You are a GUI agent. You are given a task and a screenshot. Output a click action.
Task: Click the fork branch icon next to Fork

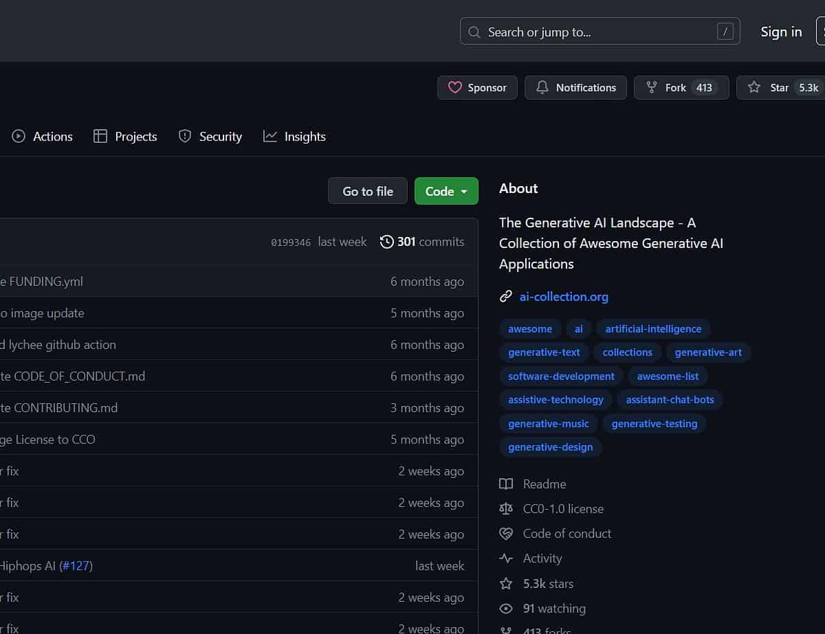pyautogui.click(x=651, y=87)
